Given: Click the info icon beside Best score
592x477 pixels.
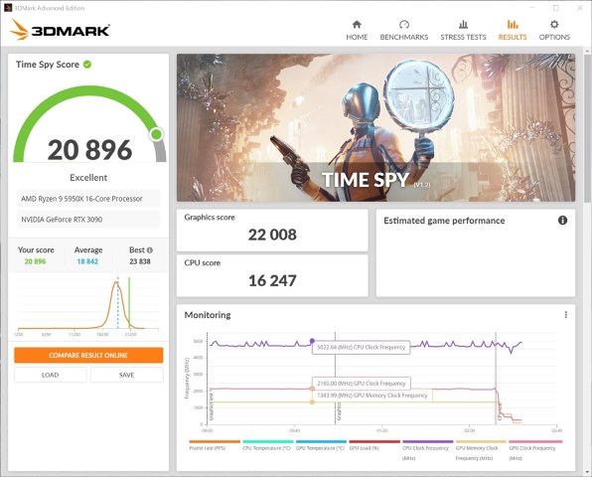Looking at the screenshot, I should (150, 250).
